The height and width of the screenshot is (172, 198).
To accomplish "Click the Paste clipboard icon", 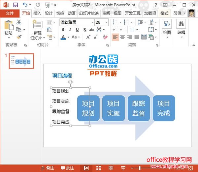I will pyautogui.click(x=9, y=25).
